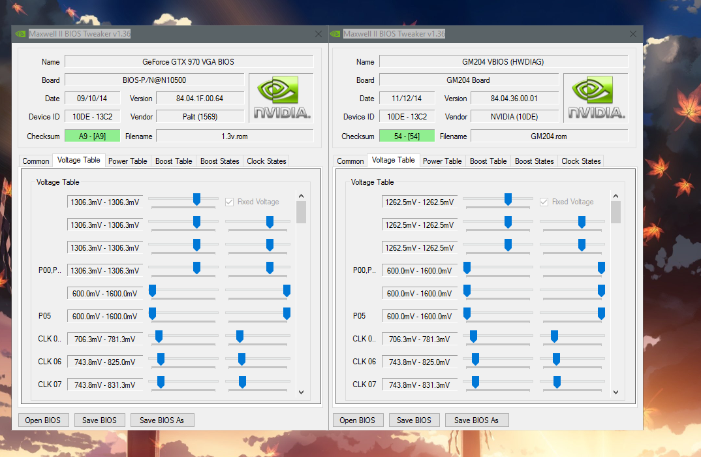Click scrollbar thumb in right voltage table
Viewport: 701px width, 457px height.
coord(616,212)
